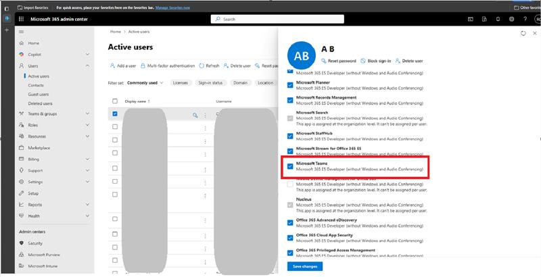This screenshot has height=277, width=541.
Task: Uncheck the Microsoft Teams checkbox
Action: 290,166
